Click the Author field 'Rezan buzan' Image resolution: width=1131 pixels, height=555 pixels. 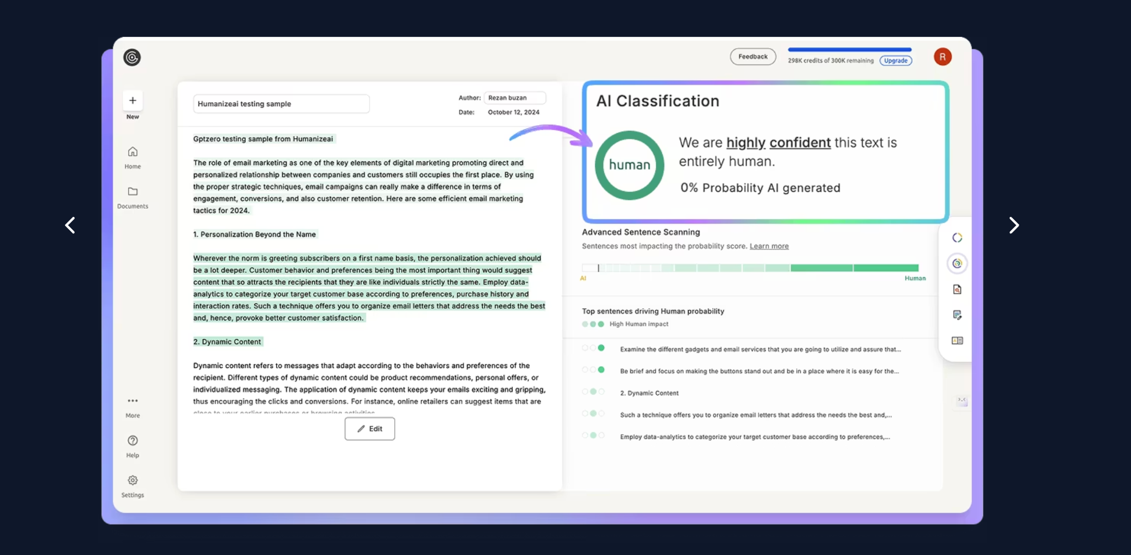[515, 98]
